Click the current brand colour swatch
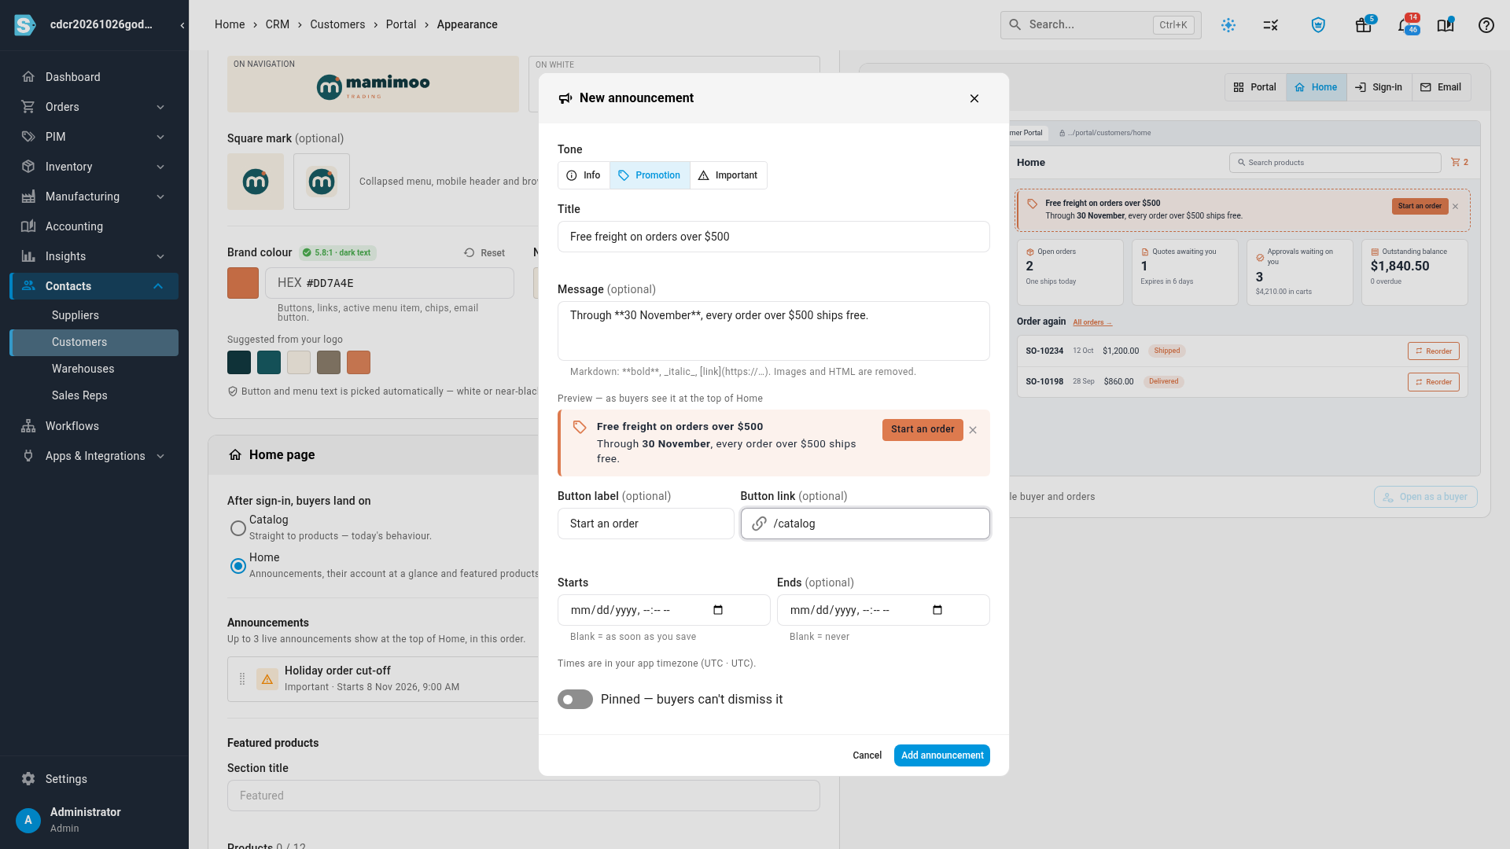The image size is (1510, 849). pos(243,283)
